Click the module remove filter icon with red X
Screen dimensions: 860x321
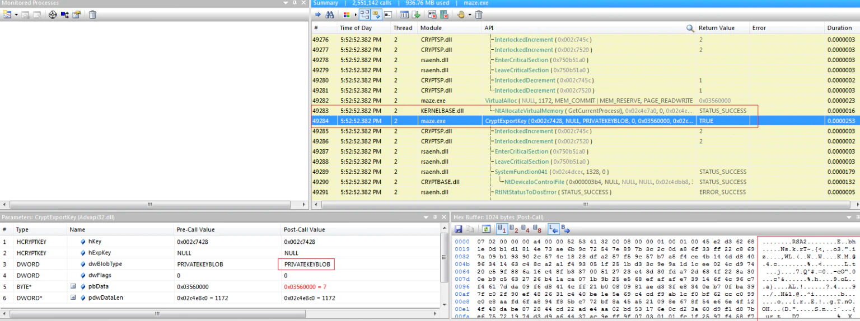coord(444,15)
